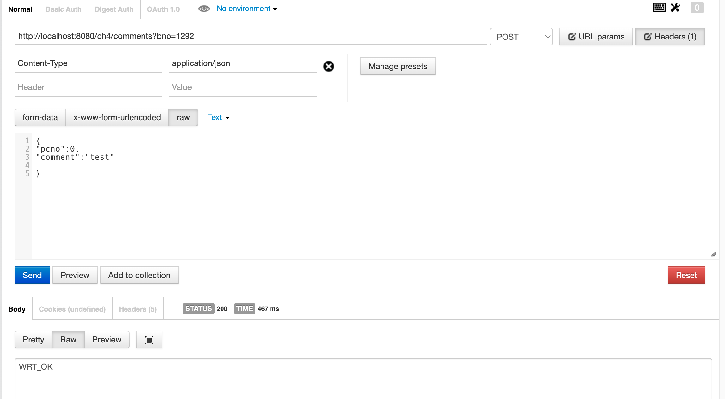The height and width of the screenshot is (399, 725).
Task: Toggle environment quick look eye icon
Action: (204, 9)
